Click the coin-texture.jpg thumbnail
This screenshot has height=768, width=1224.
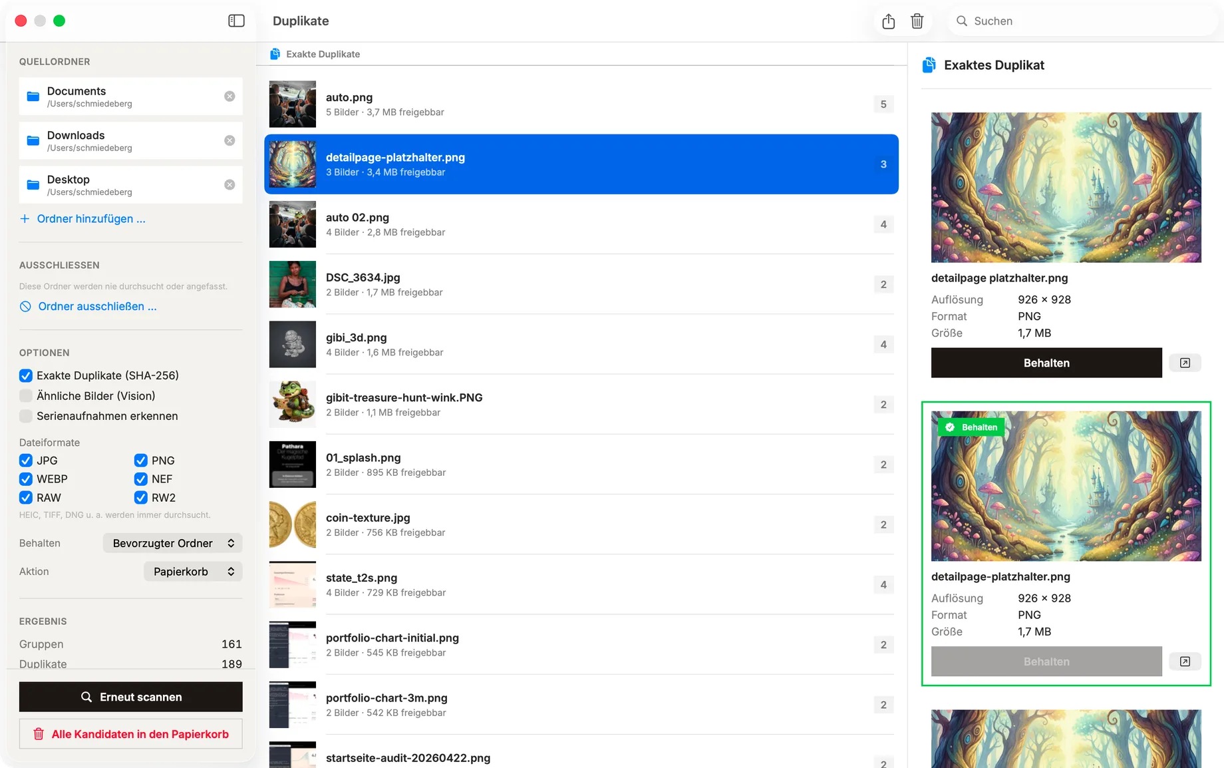click(293, 524)
